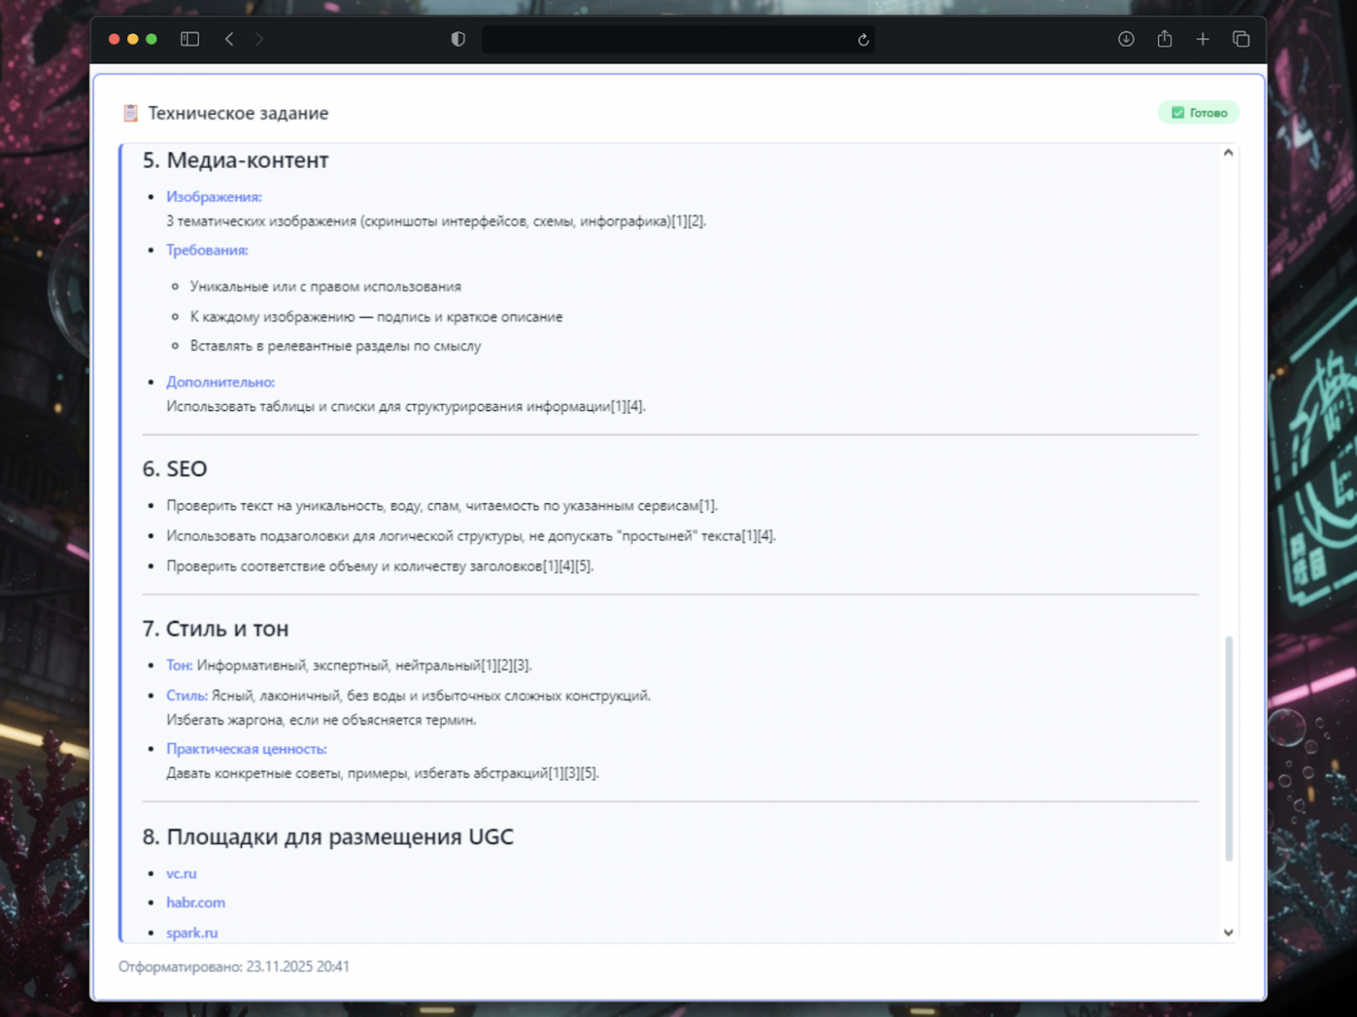The width and height of the screenshot is (1357, 1017).
Task: Open a new tab with the plus icon
Action: [x=1202, y=39]
